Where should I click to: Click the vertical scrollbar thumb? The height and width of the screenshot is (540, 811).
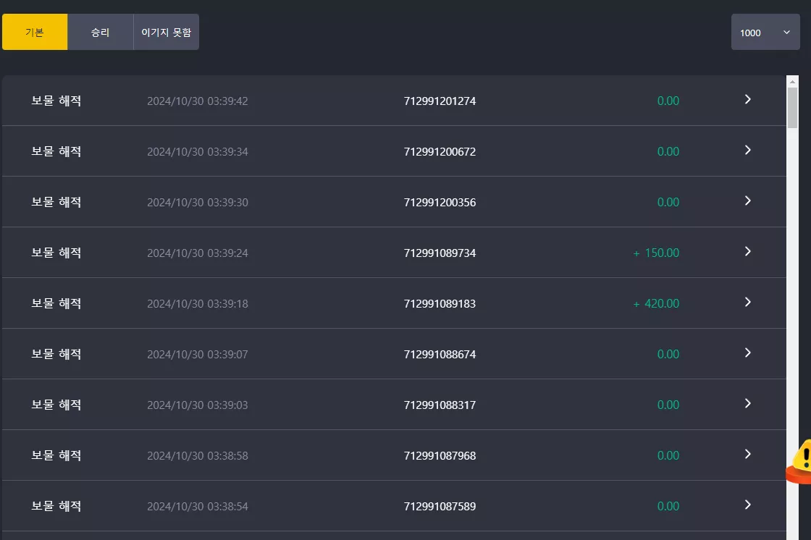point(792,108)
